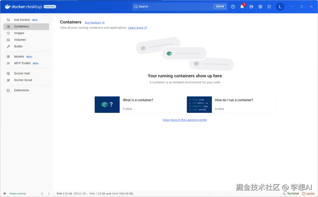Click the Docker Desktop whale logo

click(x=8, y=6)
